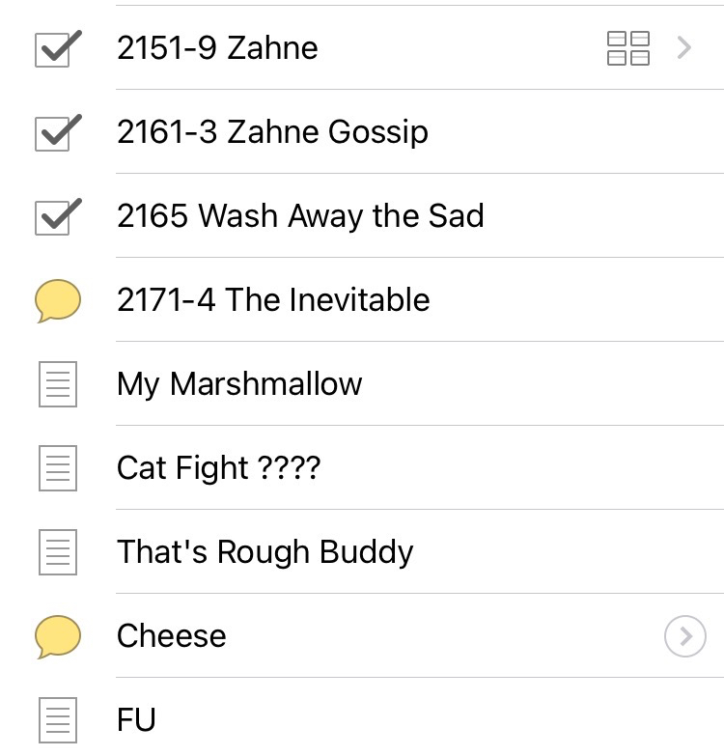
Task: Select the 2161-3 Zahne Gossip item
Action: point(272,132)
